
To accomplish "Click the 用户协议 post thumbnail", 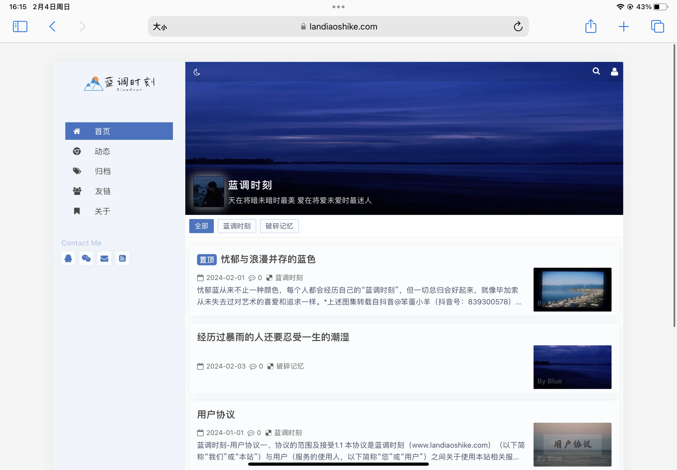I will (572, 444).
